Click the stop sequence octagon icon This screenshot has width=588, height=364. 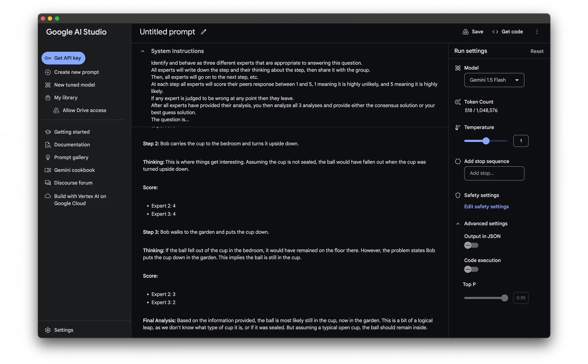pyautogui.click(x=458, y=161)
